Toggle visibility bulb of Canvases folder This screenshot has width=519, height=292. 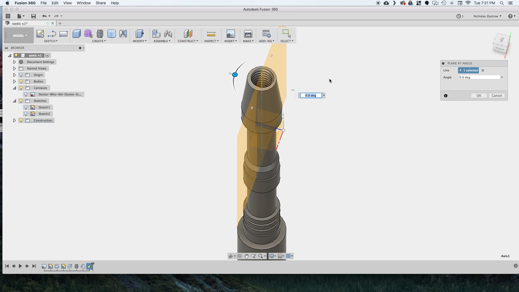[x=21, y=88]
